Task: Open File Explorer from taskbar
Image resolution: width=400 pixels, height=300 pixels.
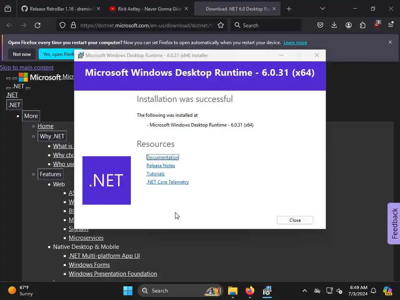Action: tap(233, 291)
